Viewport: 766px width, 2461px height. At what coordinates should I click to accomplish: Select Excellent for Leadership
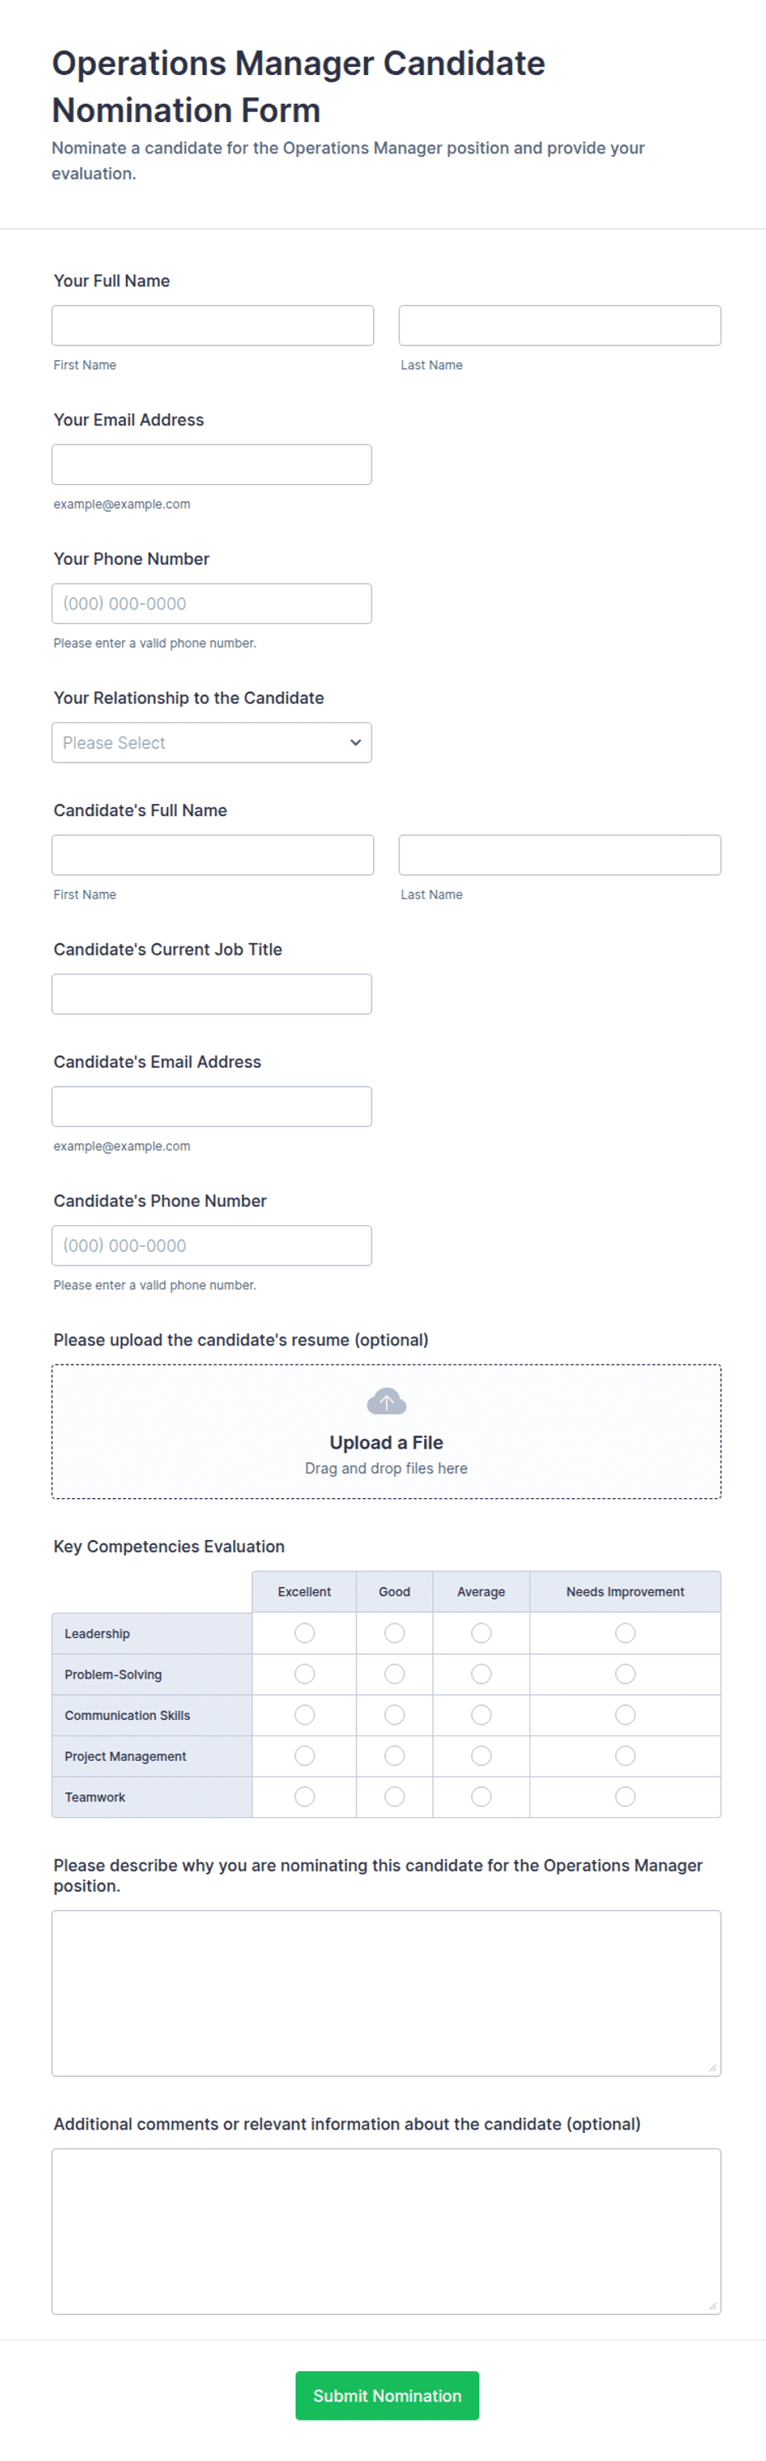(x=304, y=1632)
